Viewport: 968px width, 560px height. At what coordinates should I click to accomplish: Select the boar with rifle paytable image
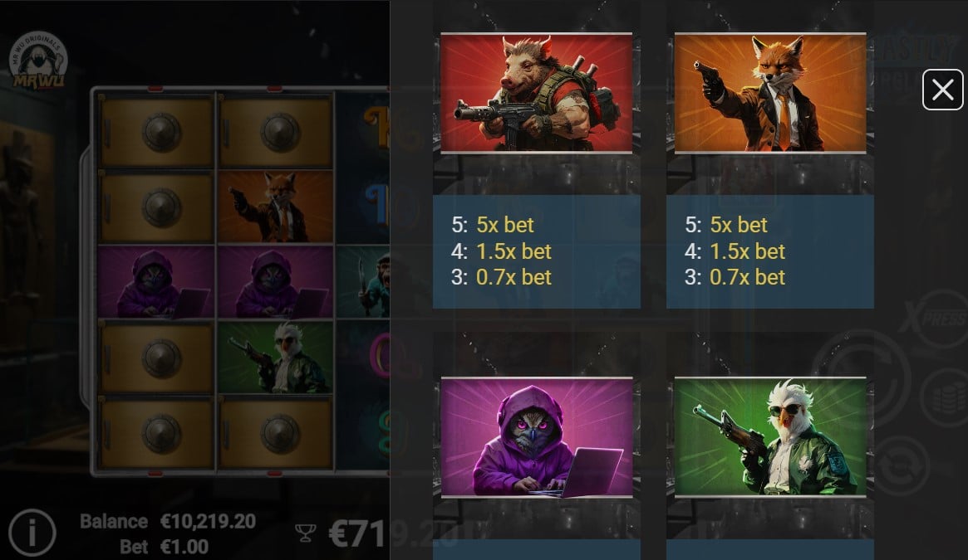click(x=537, y=93)
